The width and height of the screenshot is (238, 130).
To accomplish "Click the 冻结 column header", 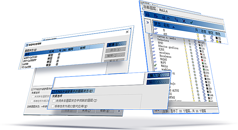I will coord(203,31).
